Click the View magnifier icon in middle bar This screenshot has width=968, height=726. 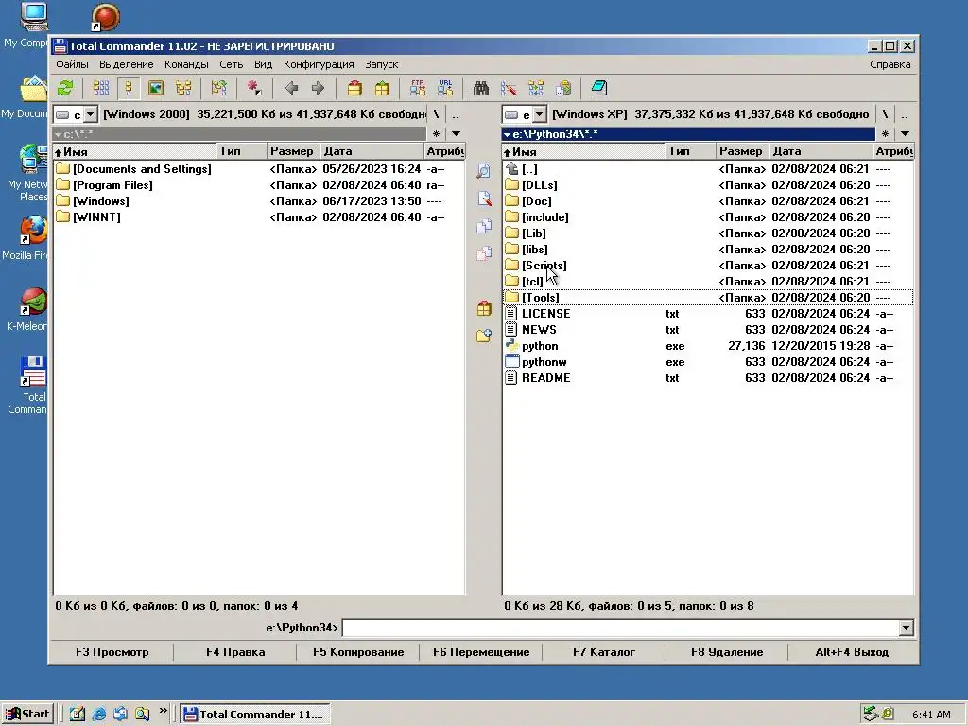tap(484, 171)
